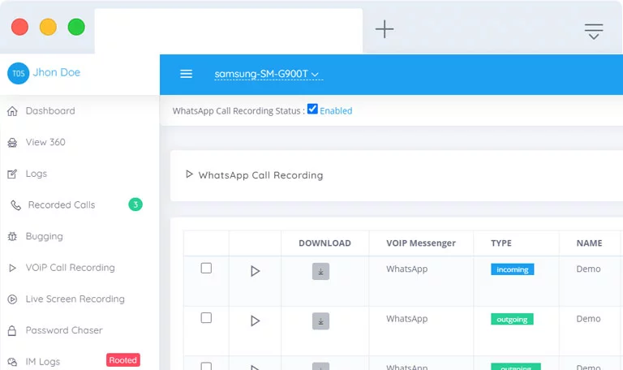The height and width of the screenshot is (370, 623).
Task: Select the first outgoing call row checkbox
Action: [x=206, y=318]
